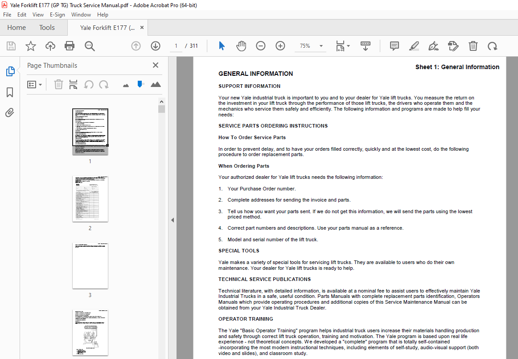Select page 3 thumbnail
518x359 pixels.
(x=90, y=266)
